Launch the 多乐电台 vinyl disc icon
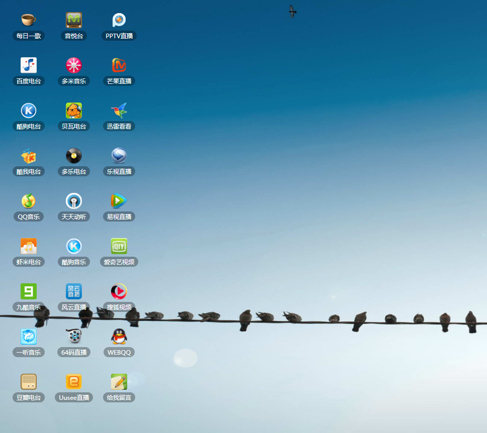487x433 pixels. [x=74, y=156]
